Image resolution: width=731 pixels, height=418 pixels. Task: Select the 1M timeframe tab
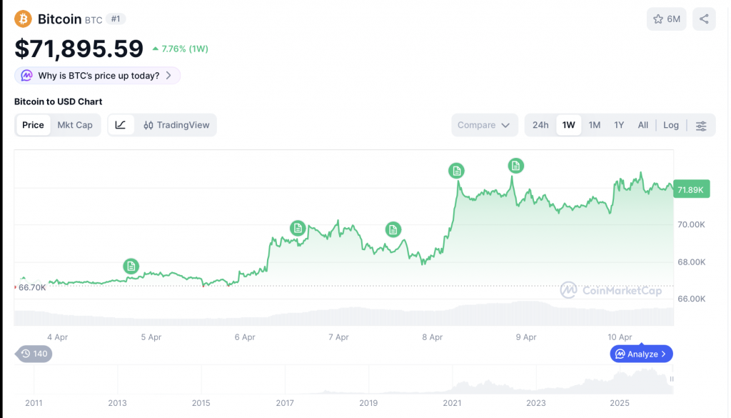594,124
